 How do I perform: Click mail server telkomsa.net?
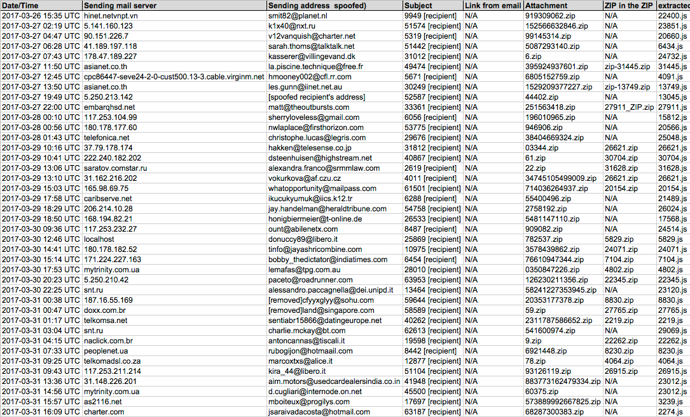(174, 321)
